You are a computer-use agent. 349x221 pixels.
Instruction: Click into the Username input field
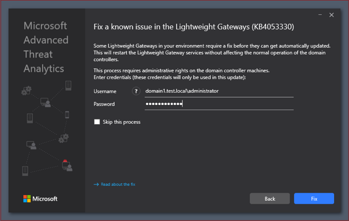[219, 91]
